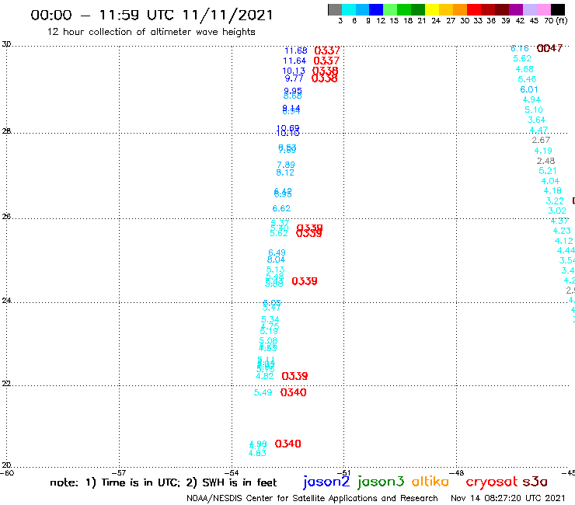Screen dimensions: 575x505
Task: Select the orange "altika" label
Action: [430, 482]
